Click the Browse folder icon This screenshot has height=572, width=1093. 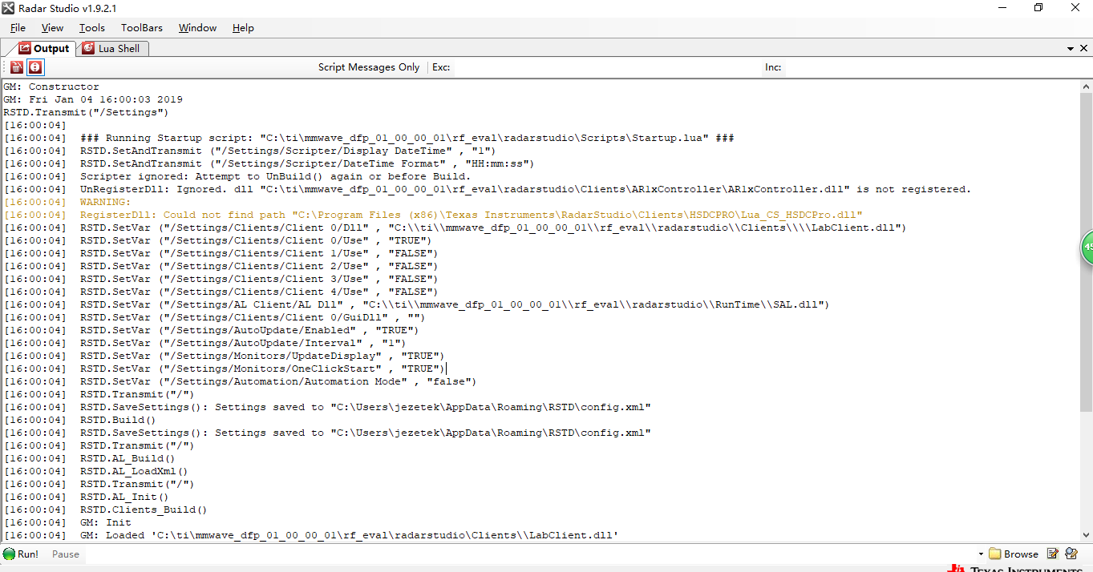pyautogui.click(x=994, y=554)
